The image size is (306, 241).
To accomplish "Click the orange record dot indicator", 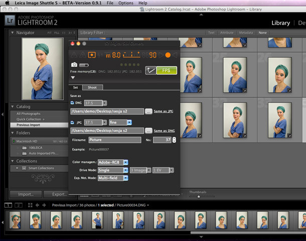I will click(168, 55).
